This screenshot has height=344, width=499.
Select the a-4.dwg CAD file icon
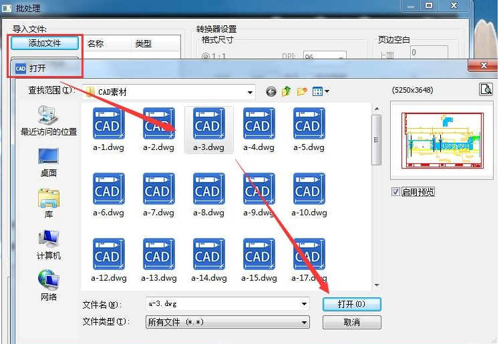tap(259, 123)
